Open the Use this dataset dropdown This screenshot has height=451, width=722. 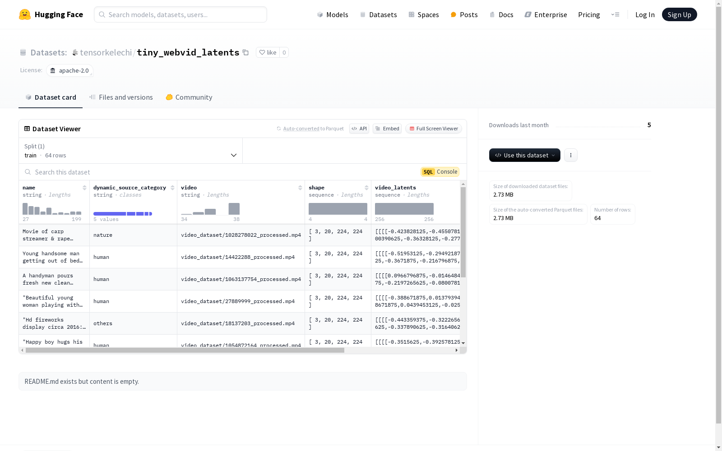tap(525, 155)
